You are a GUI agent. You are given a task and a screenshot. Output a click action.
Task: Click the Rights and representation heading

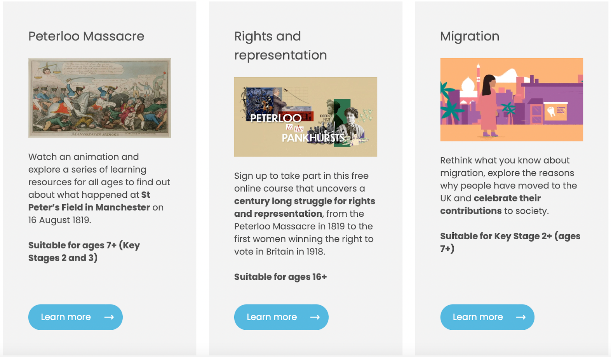click(280, 45)
